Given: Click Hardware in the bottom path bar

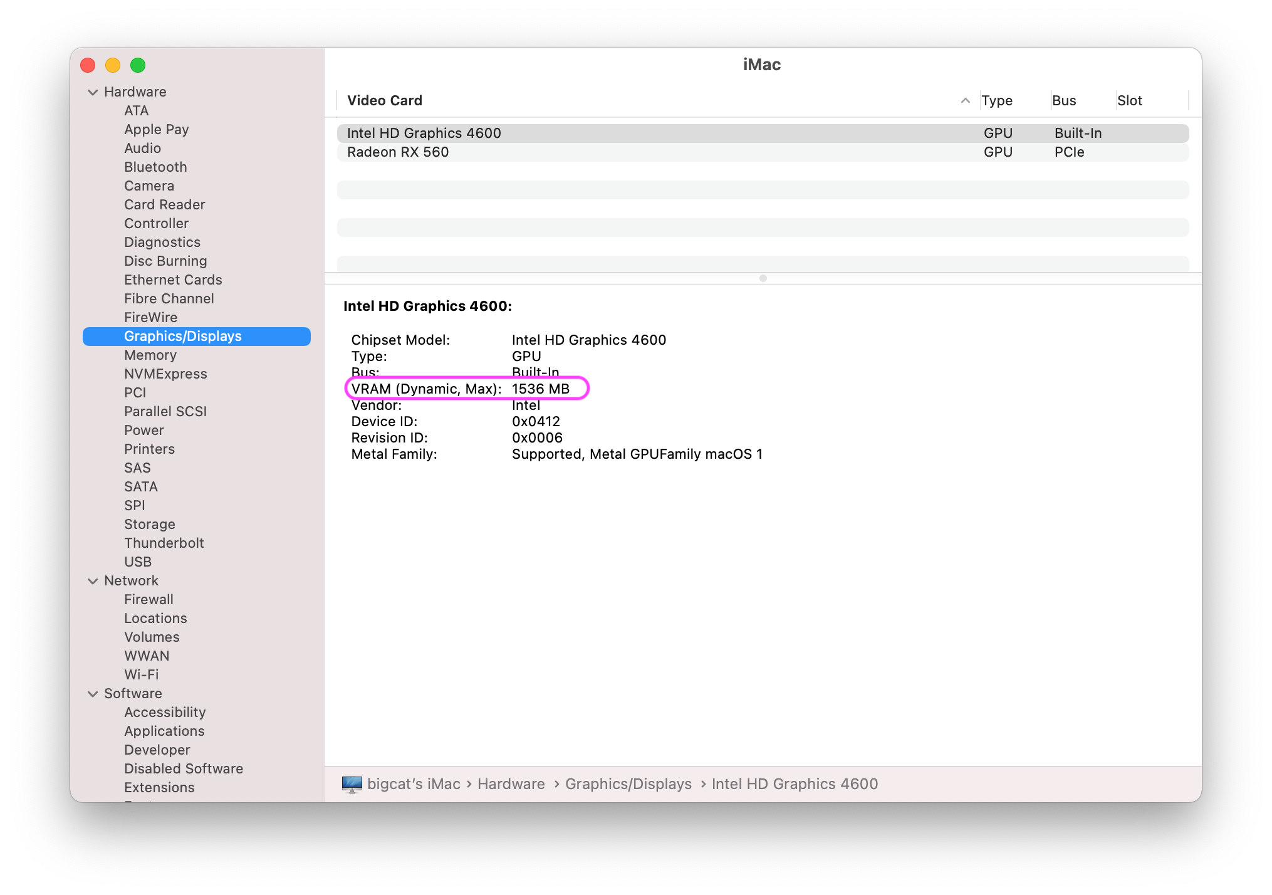Looking at the screenshot, I should coord(511,784).
